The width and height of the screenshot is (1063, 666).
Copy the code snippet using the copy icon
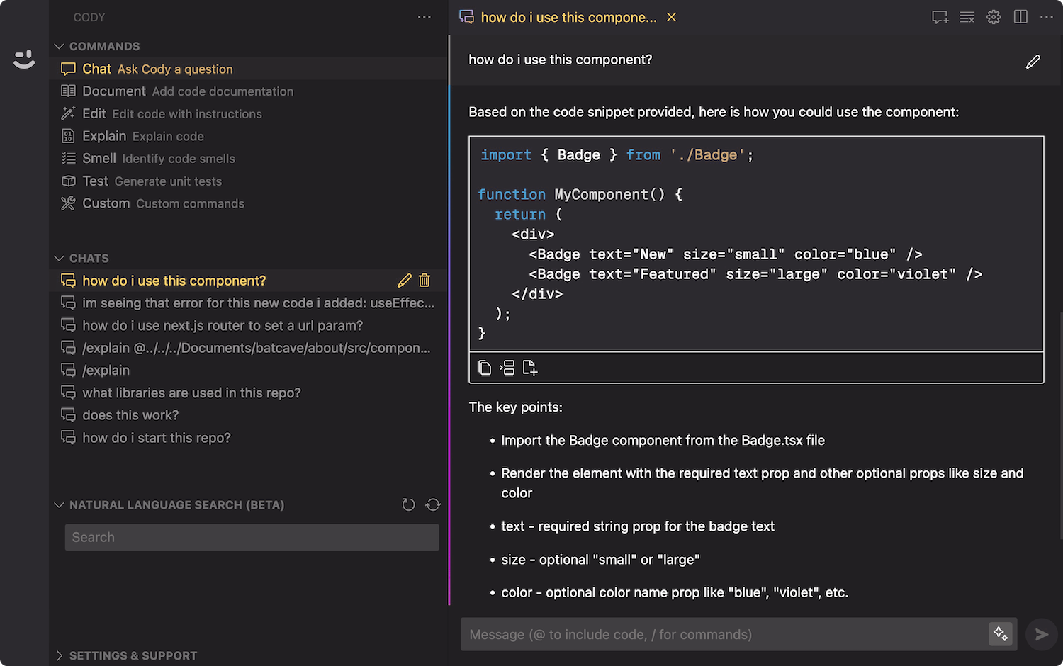pos(485,368)
